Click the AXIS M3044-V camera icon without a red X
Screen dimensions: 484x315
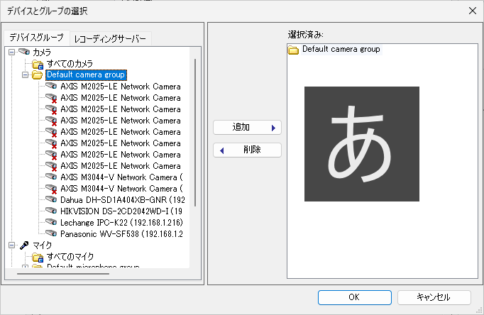tap(51, 177)
